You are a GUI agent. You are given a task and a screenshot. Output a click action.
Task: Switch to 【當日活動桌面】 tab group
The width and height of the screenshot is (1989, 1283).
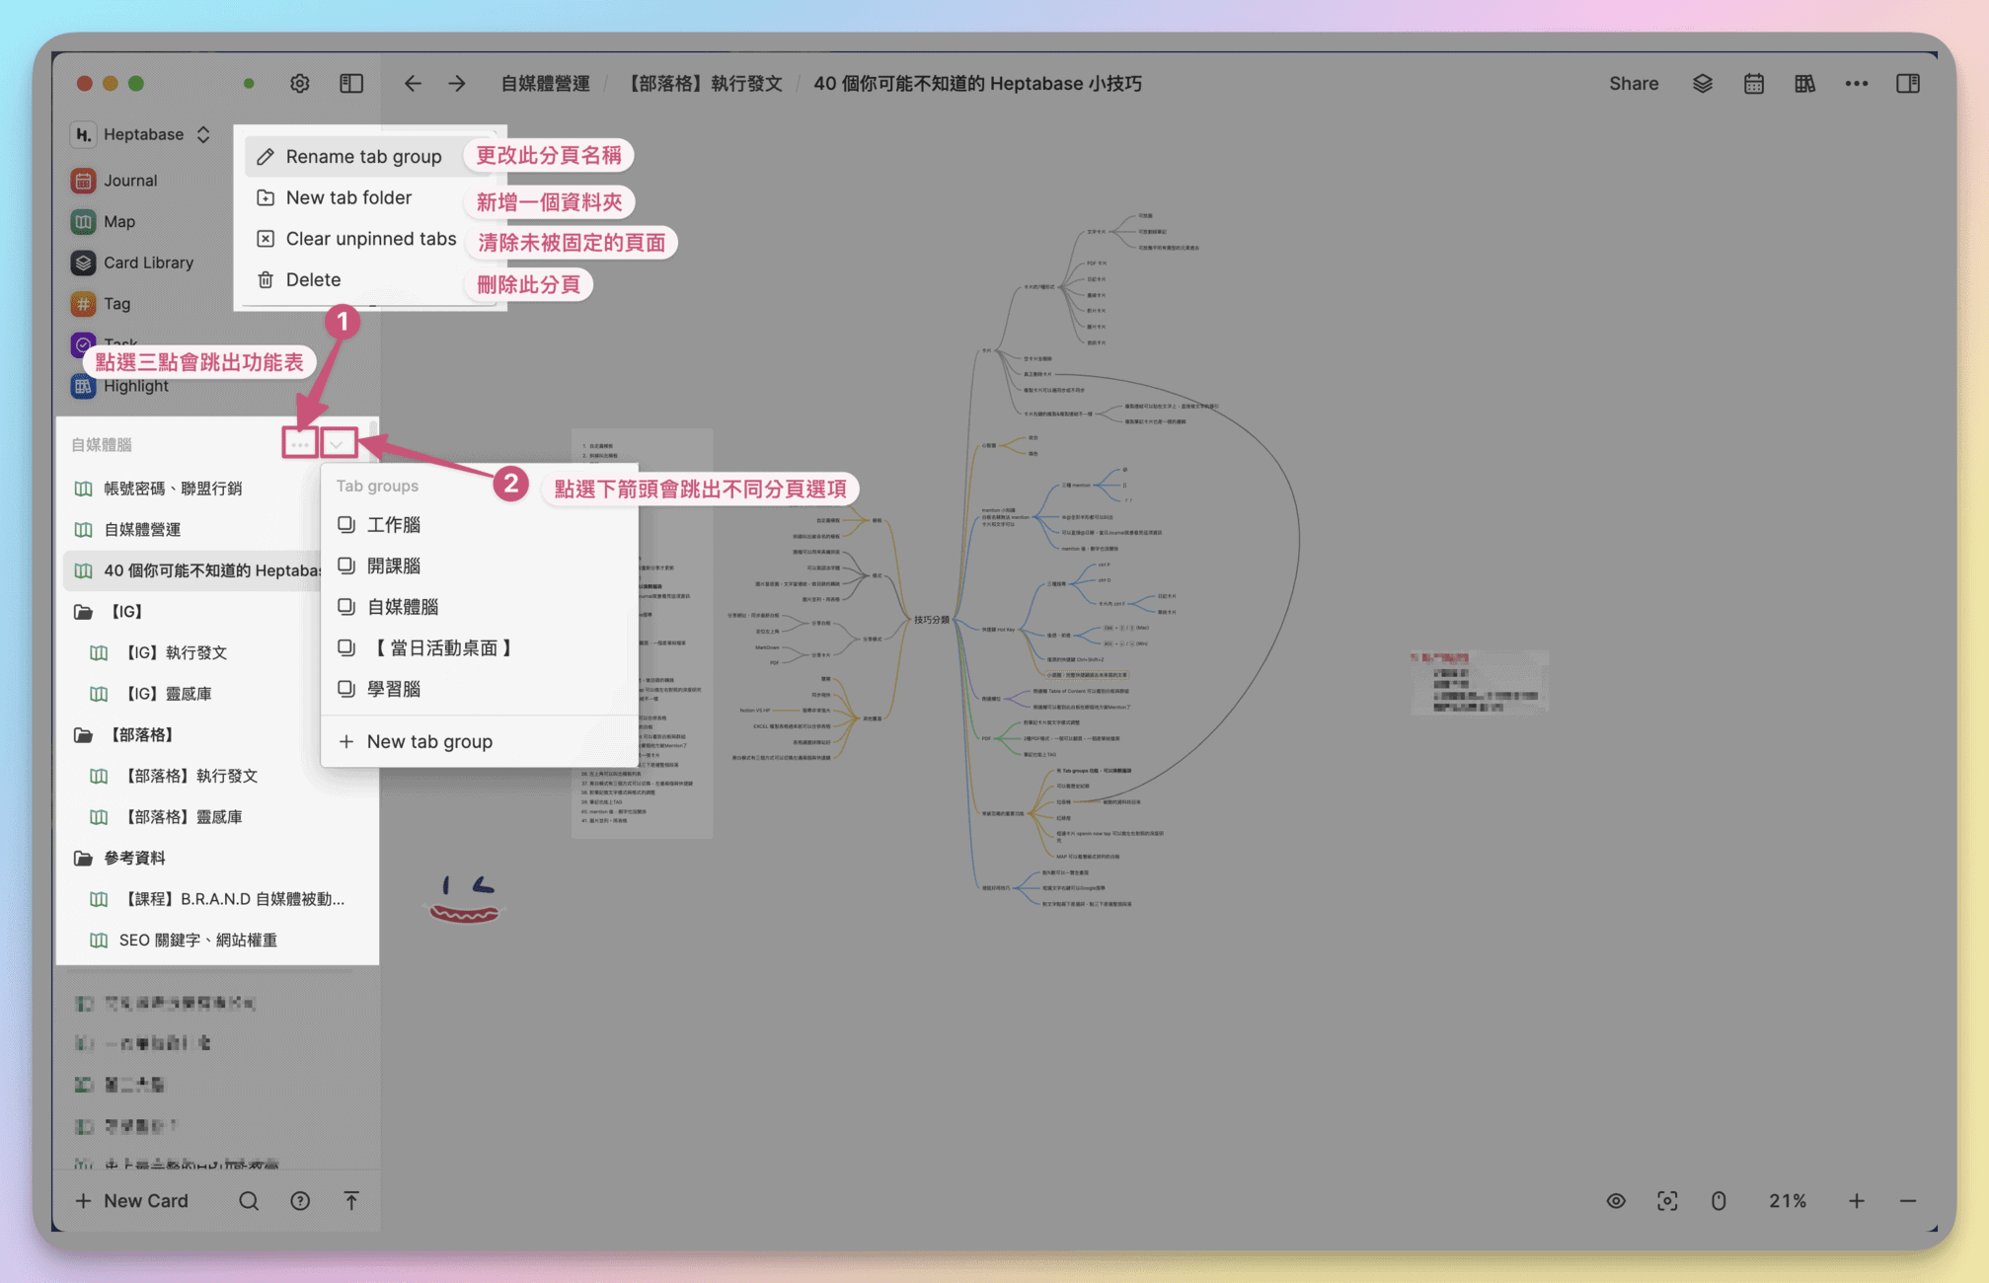[x=480, y=648]
